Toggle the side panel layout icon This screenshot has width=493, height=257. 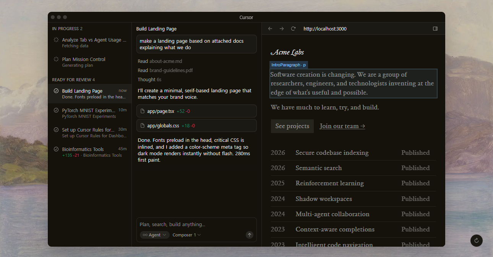[x=435, y=29]
